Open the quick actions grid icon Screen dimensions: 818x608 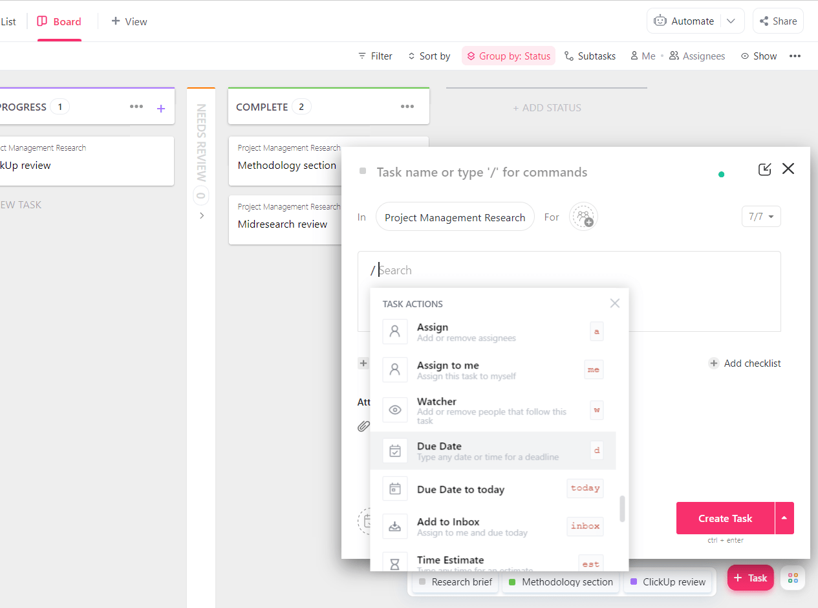coord(793,578)
